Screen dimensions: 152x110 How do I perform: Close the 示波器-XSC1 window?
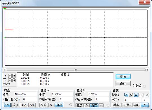click(x=144, y=2)
